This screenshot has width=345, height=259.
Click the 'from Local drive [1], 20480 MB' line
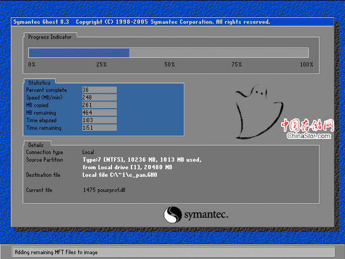point(127,167)
